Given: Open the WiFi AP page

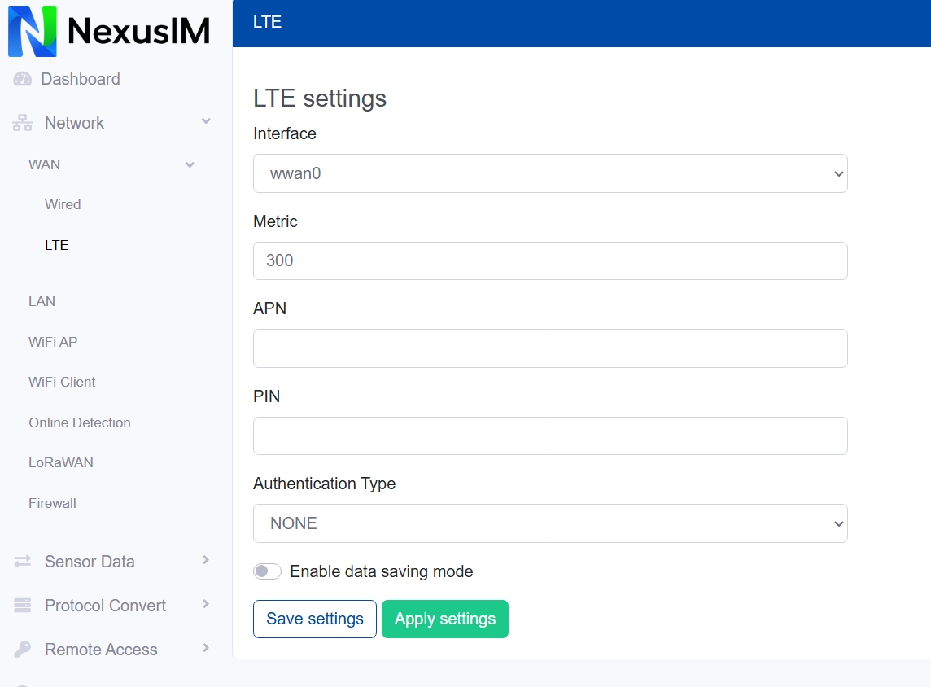Looking at the screenshot, I should [x=53, y=342].
